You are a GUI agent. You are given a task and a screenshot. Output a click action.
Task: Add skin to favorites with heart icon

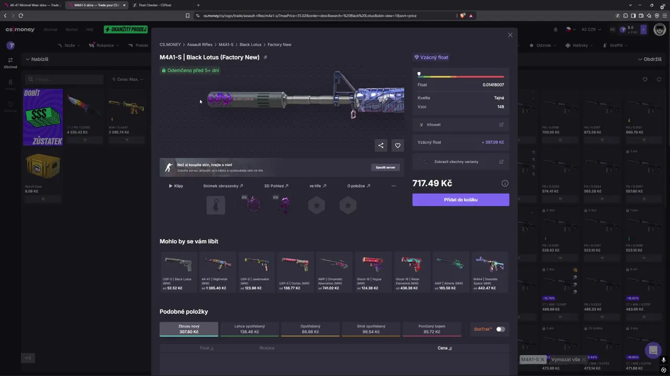click(x=398, y=146)
